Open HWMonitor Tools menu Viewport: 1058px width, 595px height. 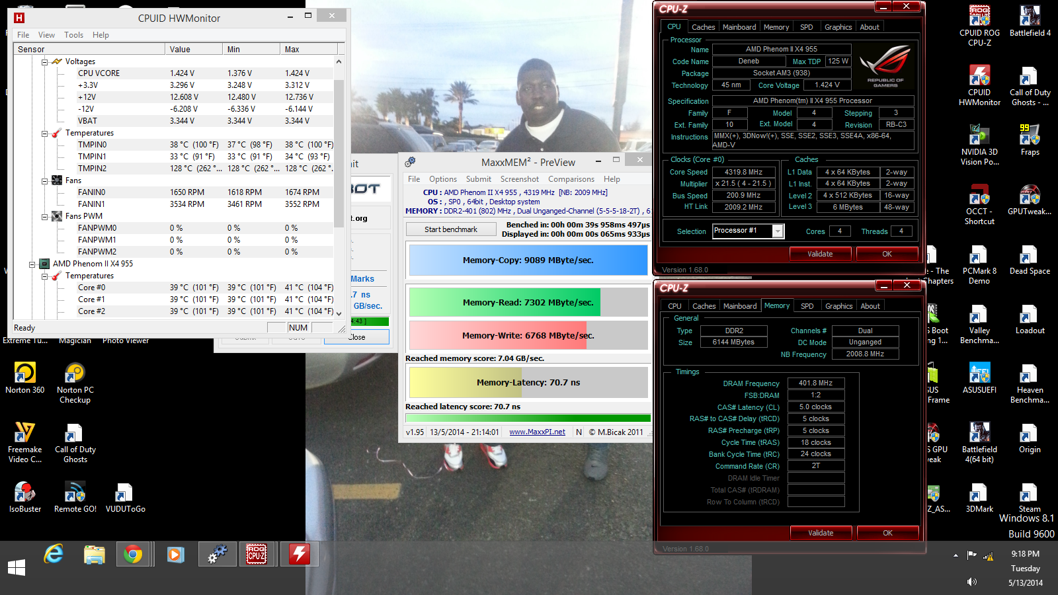pos(73,35)
